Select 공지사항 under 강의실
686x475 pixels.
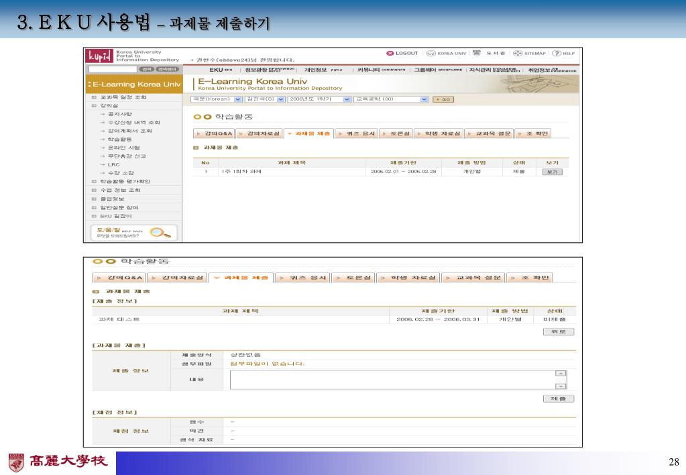(119, 114)
